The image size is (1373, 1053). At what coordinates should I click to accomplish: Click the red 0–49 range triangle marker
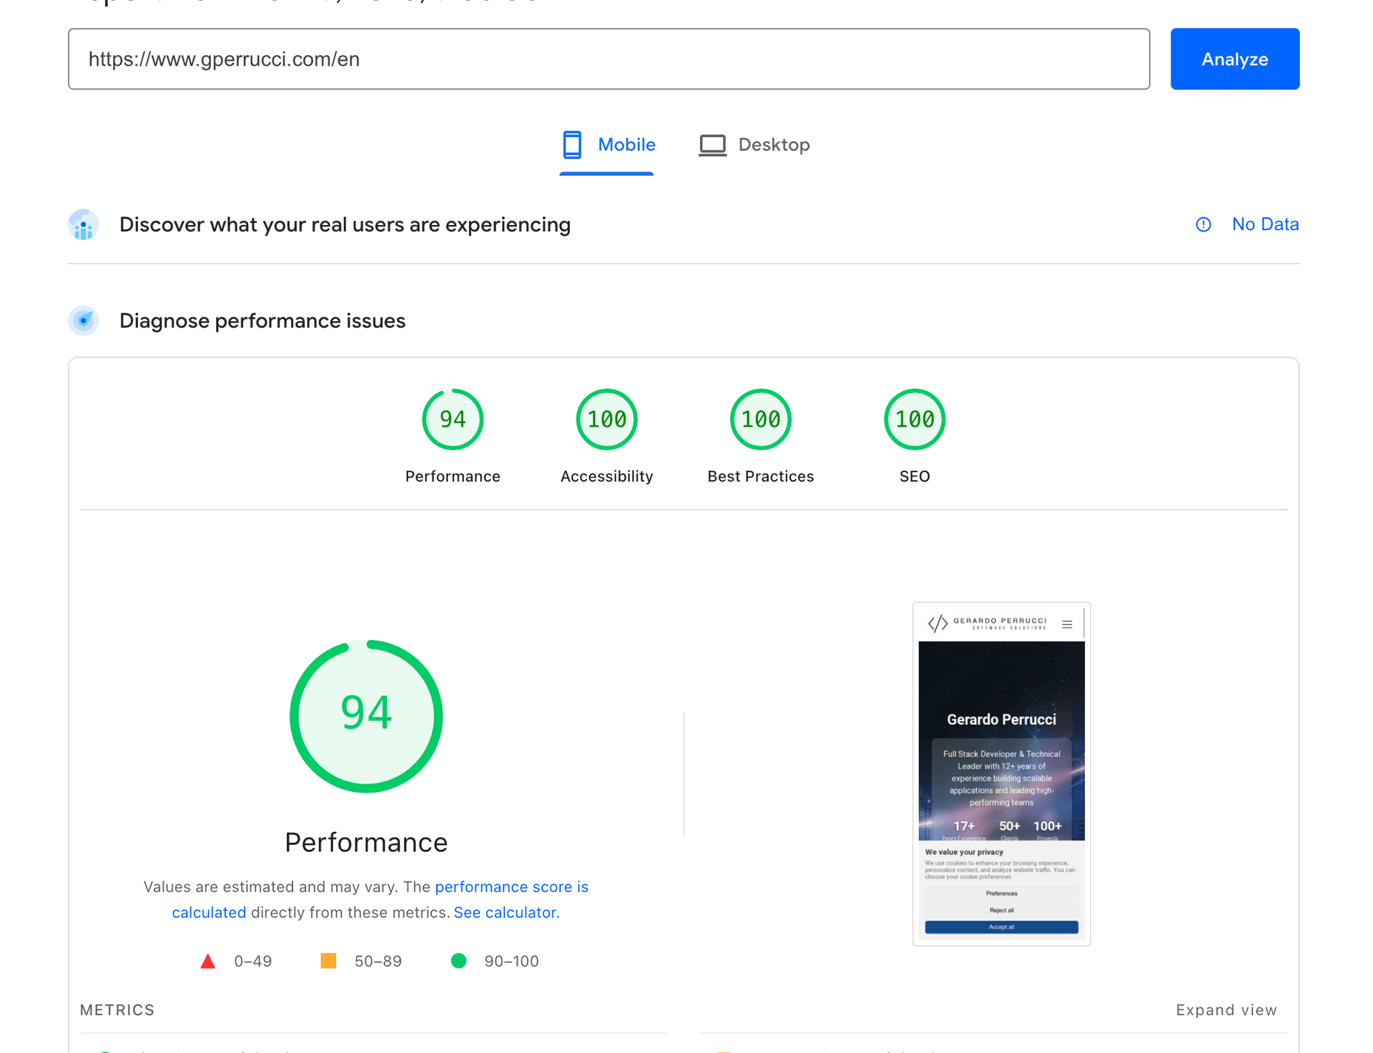208,961
